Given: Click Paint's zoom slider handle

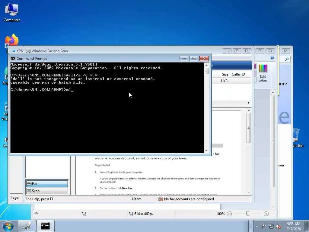Looking at the screenshot, I should point(248,214).
